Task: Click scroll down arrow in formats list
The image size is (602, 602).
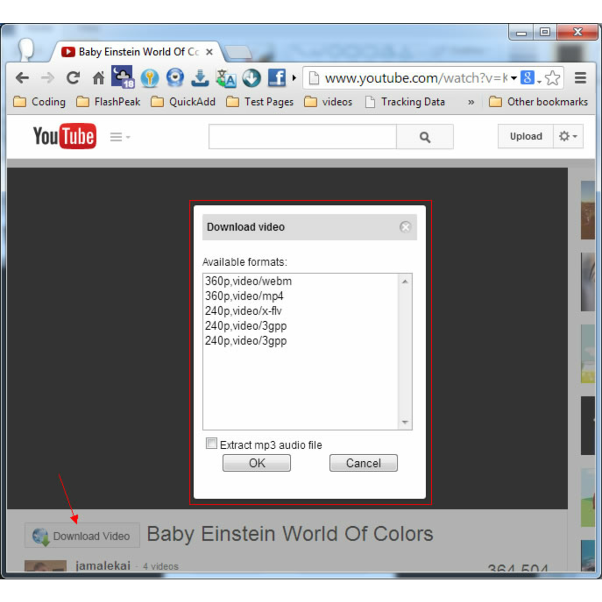Action: [x=405, y=422]
